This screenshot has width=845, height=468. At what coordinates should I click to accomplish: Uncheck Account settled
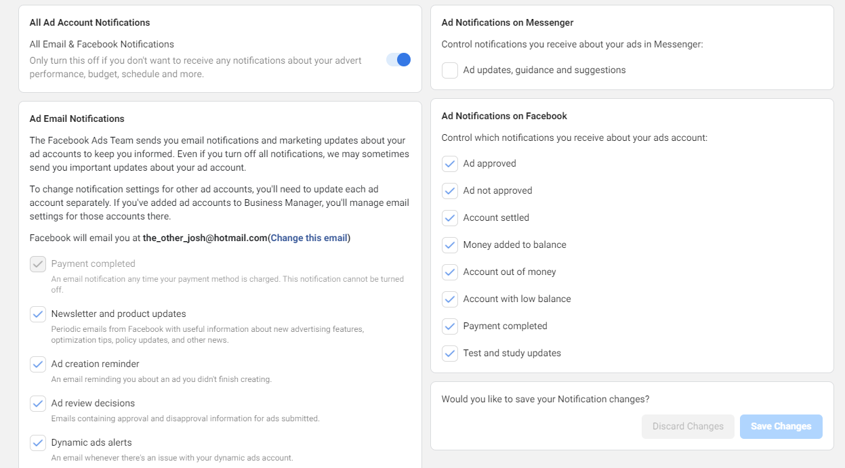[x=449, y=217]
